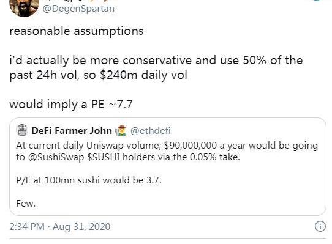Viewport: 332px width, 244px height.
Task: Click the line starting "i'd actually be more conservative"
Action: pyautogui.click(x=156, y=61)
